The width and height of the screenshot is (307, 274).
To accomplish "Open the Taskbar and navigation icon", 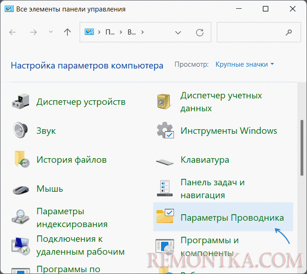I will click(x=164, y=189).
